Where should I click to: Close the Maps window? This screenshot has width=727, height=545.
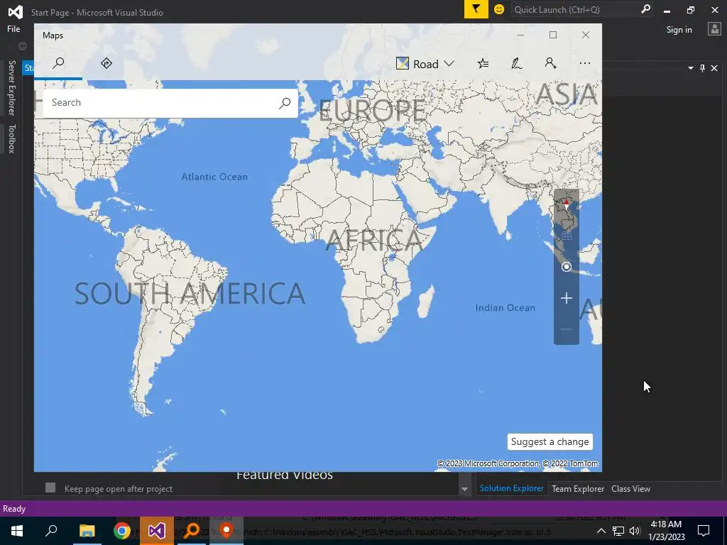586,35
